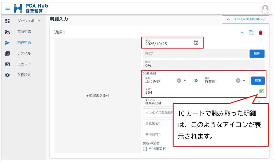The image size is (275, 162).
Task: Clear the 出発 station ふじみ野
Action: point(179,81)
